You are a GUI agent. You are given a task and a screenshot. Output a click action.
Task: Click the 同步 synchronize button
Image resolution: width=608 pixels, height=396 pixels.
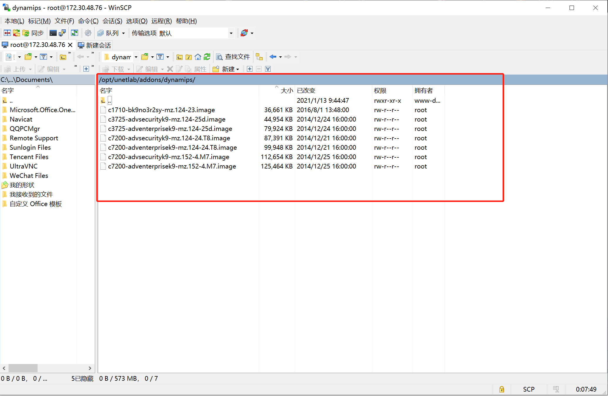[x=33, y=33]
